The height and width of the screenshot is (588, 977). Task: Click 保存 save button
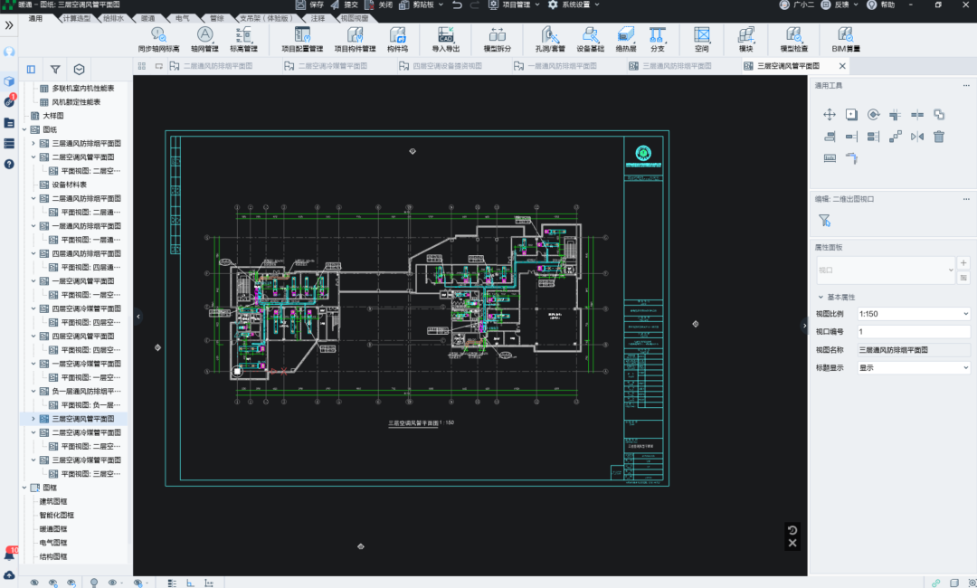pyautogui.click(x=309, y=5)
